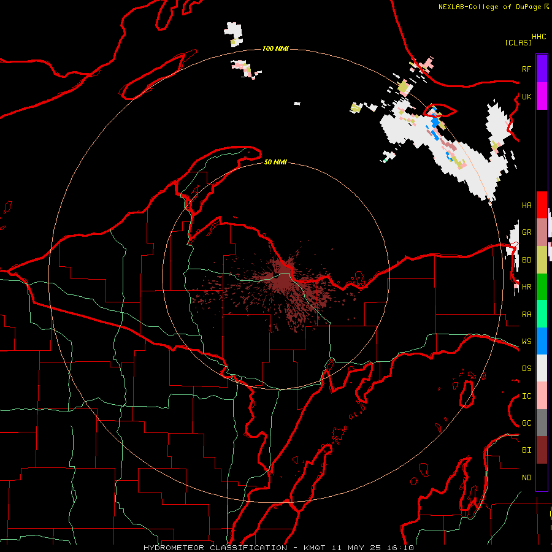Image resolution: width=552 pixels, height=552 pixels.
Task: Click the RF legend label
Action: coord(527,69)
